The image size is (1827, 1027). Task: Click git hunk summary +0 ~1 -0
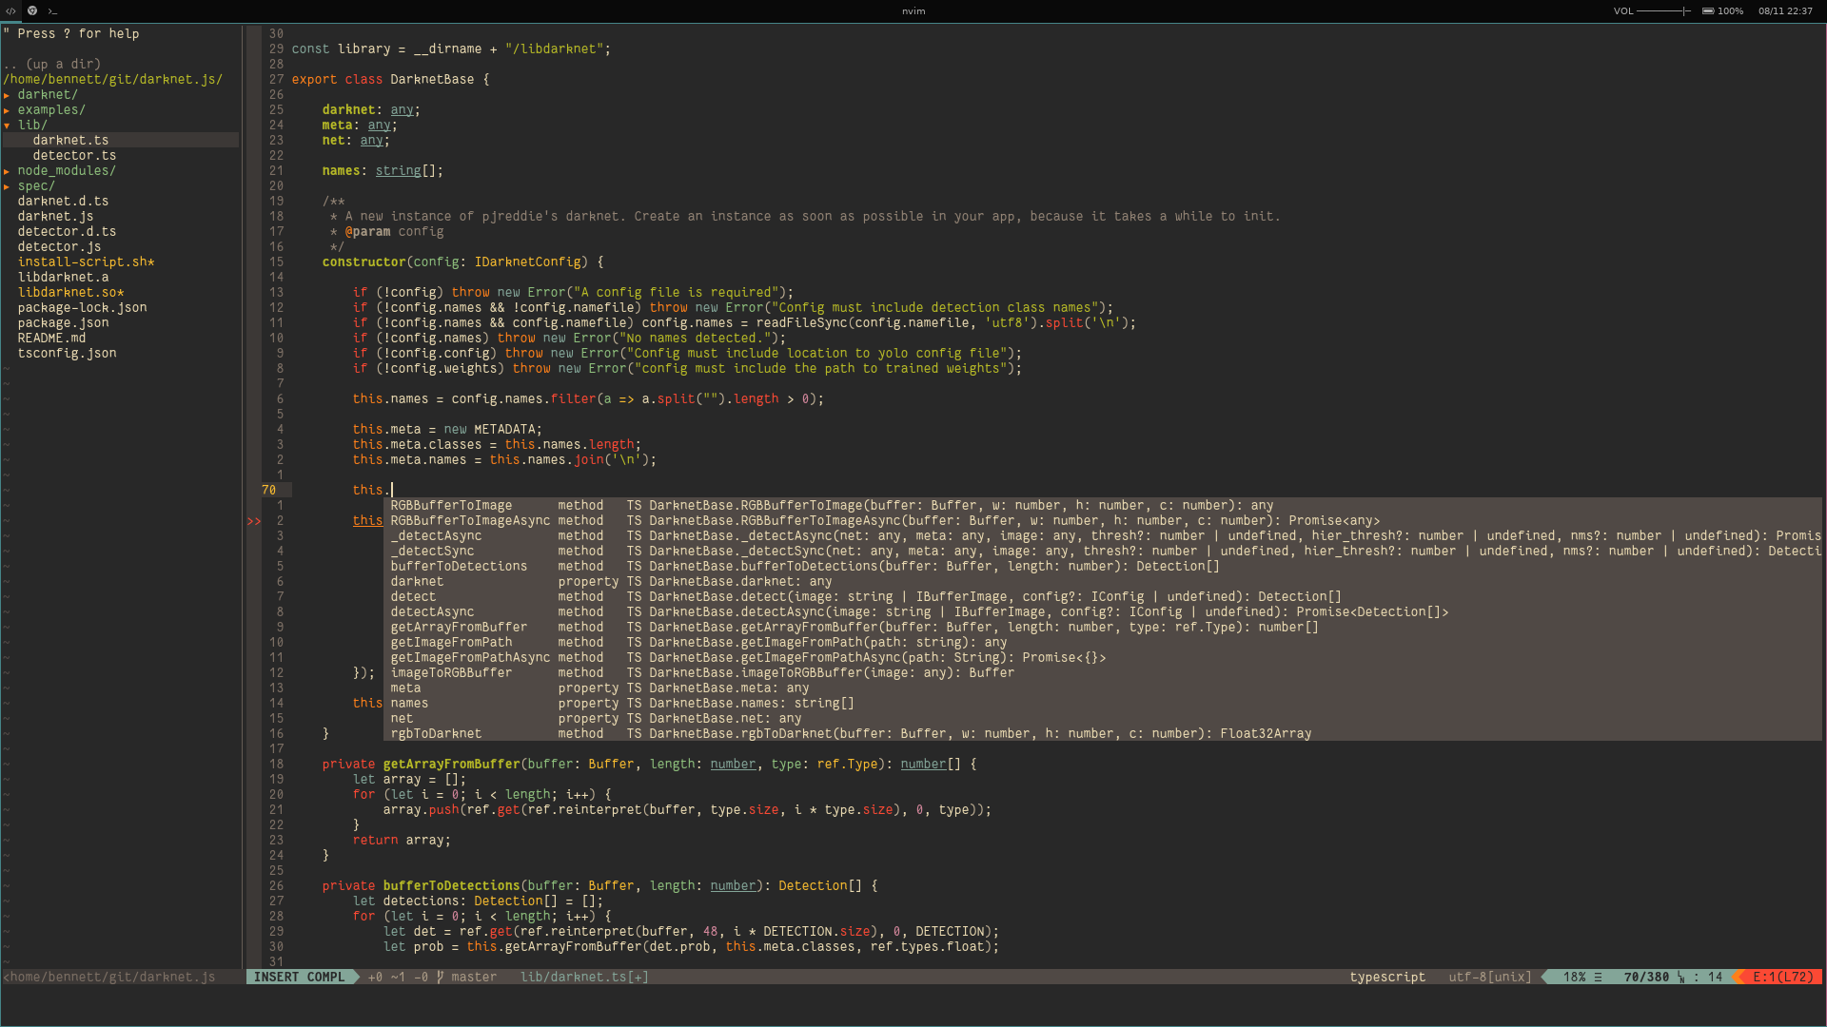pos(398,977)
